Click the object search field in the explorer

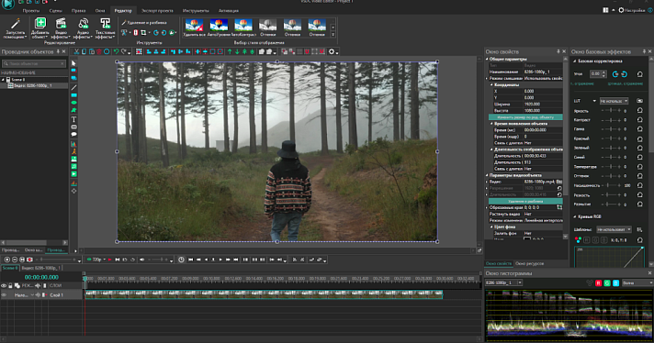34,63
